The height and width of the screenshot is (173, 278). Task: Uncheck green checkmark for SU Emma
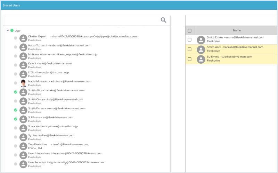tap(16, 119)
